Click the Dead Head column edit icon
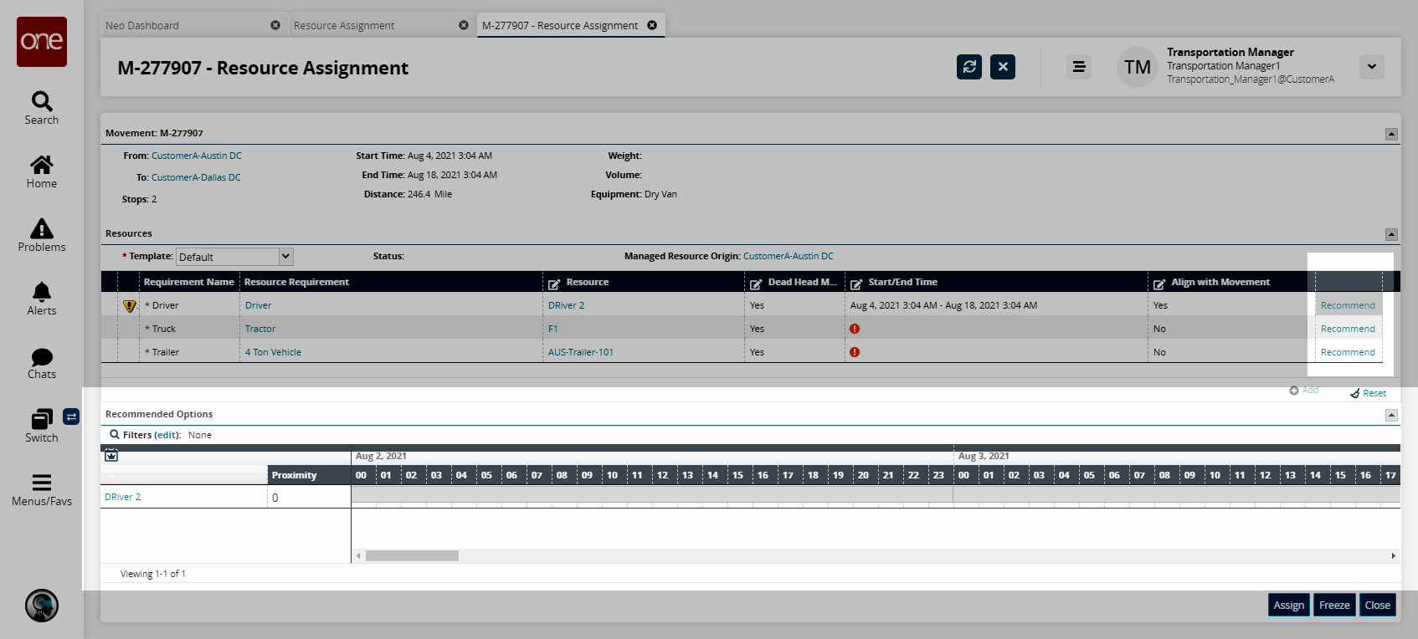 (756, 284)
